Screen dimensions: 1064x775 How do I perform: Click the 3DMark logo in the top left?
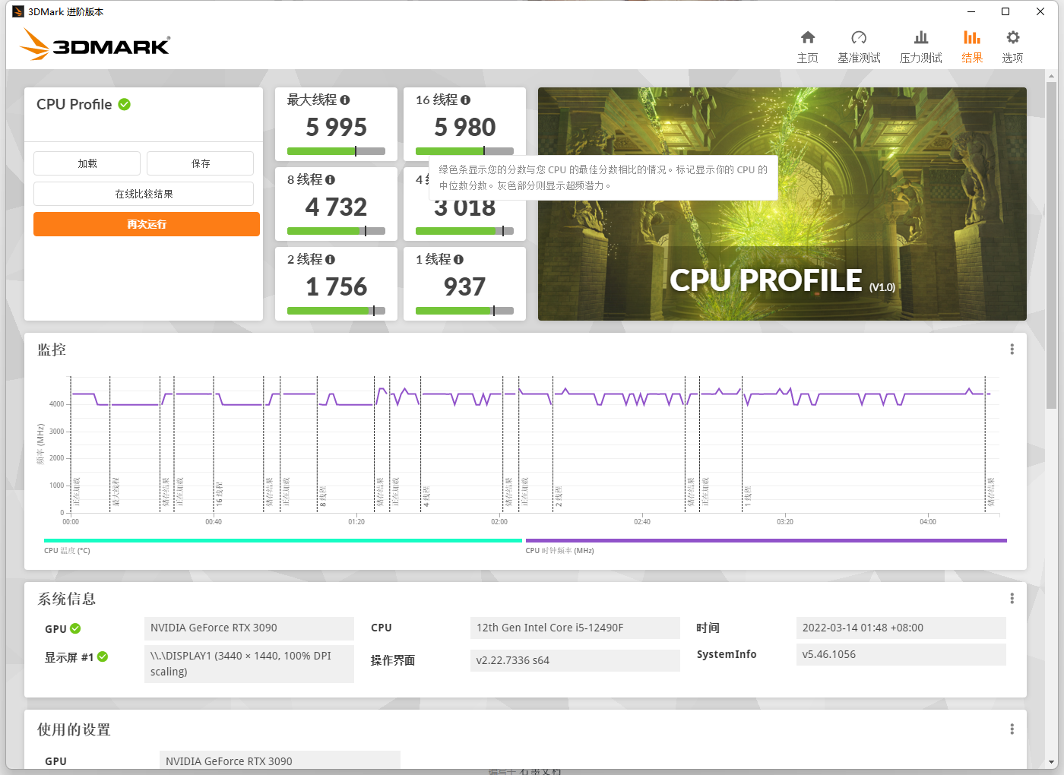[x=91, y=44]
